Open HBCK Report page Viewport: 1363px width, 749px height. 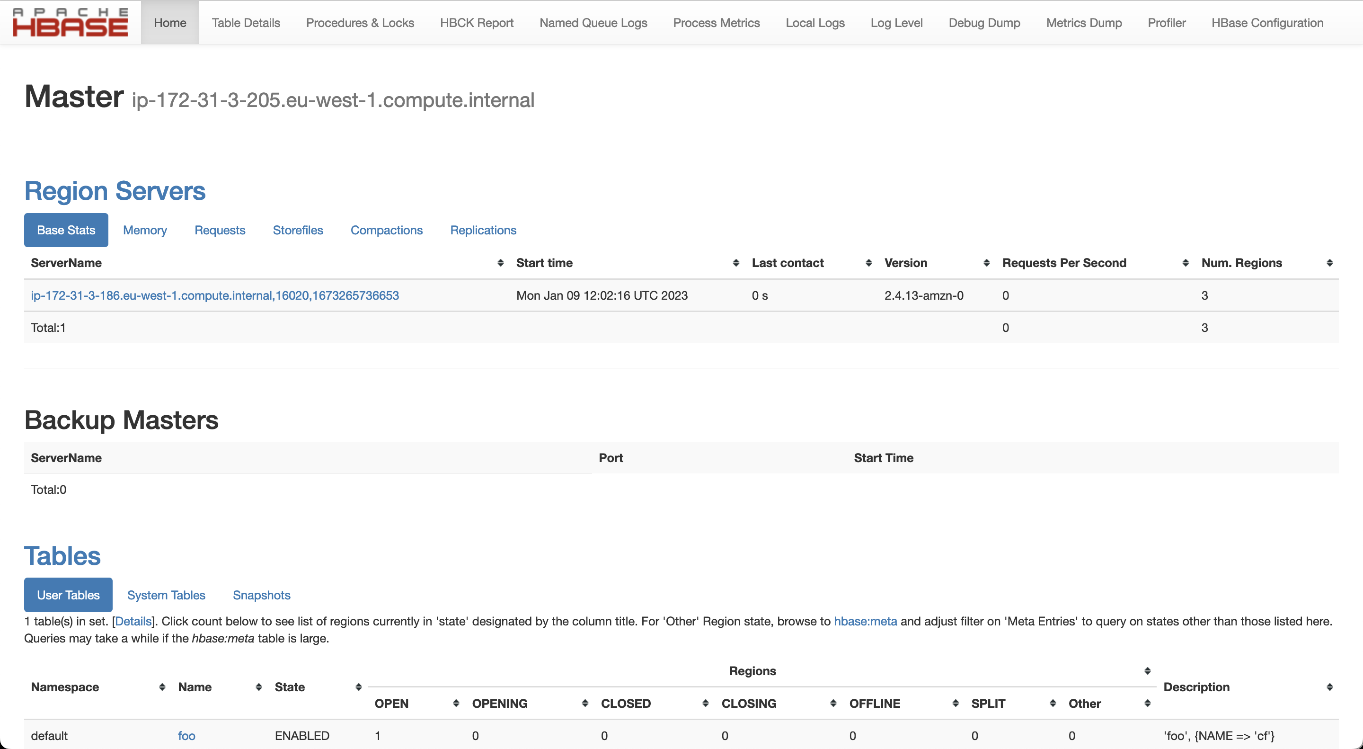tap(477, 23)
